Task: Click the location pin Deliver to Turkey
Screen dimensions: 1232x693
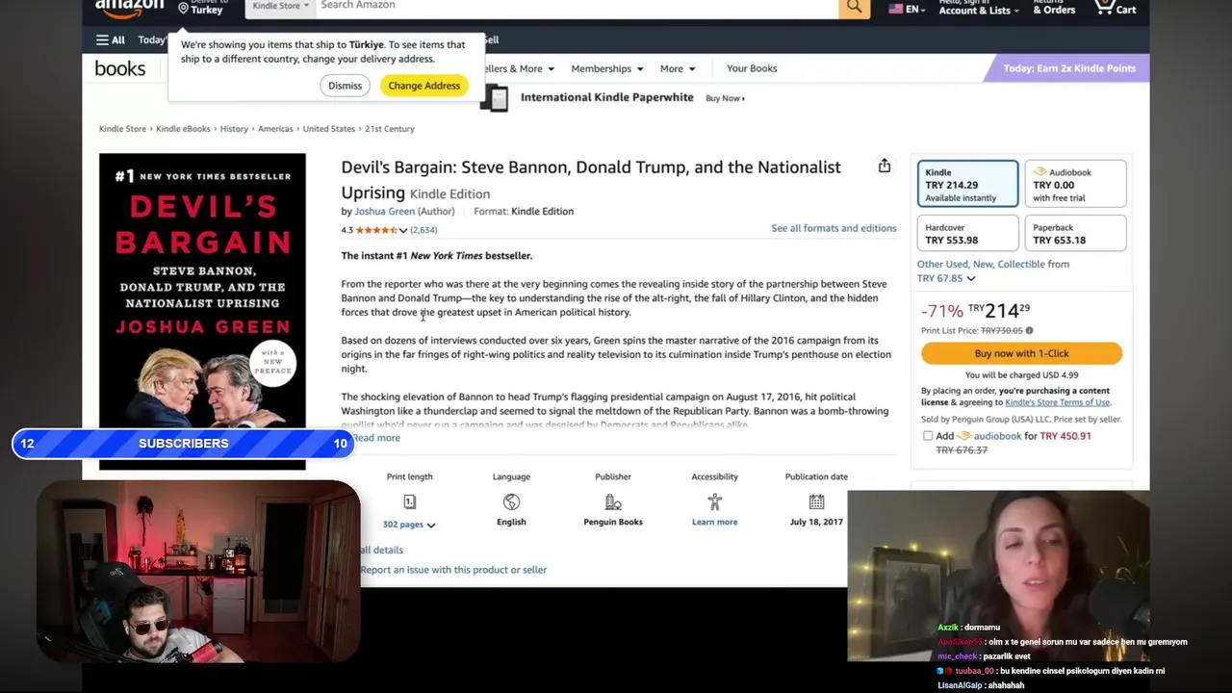Action: pos(200,8)
